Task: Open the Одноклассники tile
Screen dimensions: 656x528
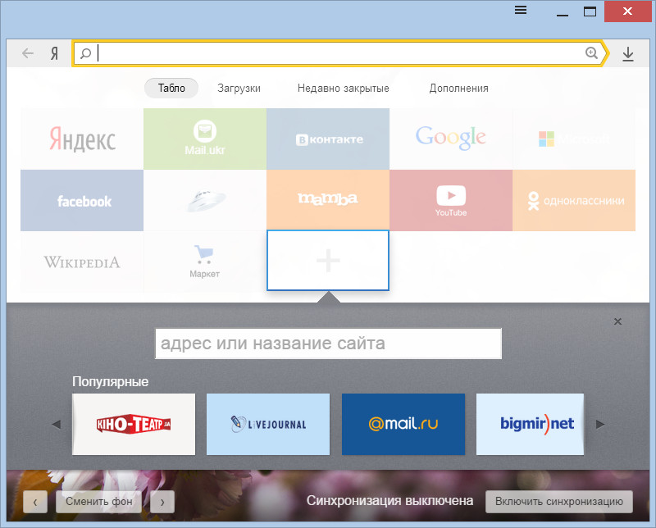Action: tap(574, 200)
